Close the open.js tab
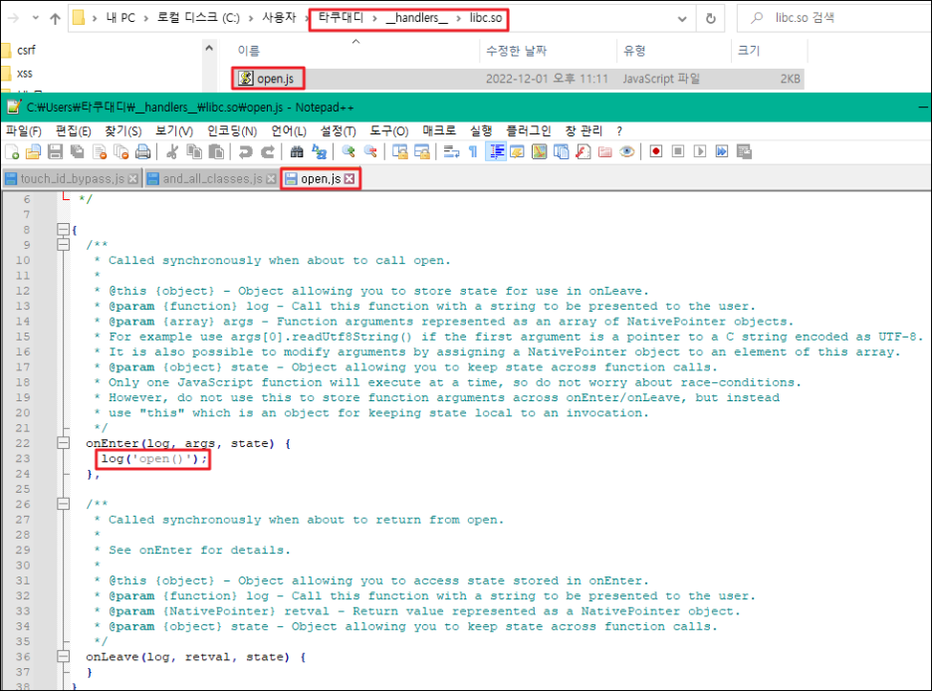This screenshot has height=691, width=932. tap(349, 179)
